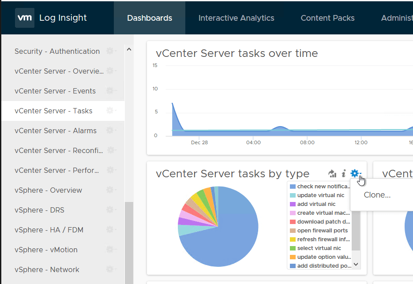Open gear menu for vSphere - Network
The width and height of the screenshot is (413, 284).
coord(110,269)
